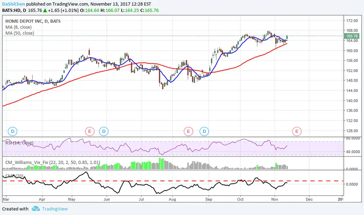Open the earnings marker in mid-August
The width and height of the screenshot is (364, 215).
coord(188,132)
